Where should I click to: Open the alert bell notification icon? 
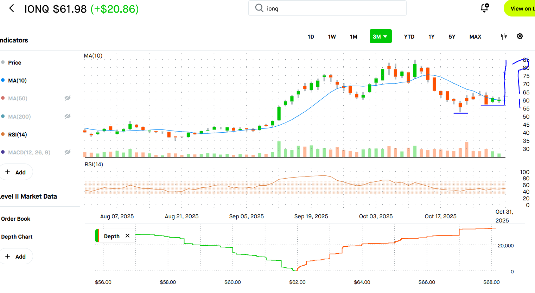pos(485,8)
